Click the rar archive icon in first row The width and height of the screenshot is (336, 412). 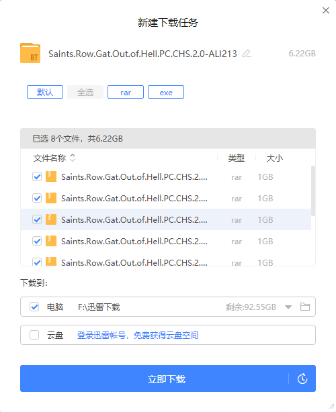[x=51, y=176]
